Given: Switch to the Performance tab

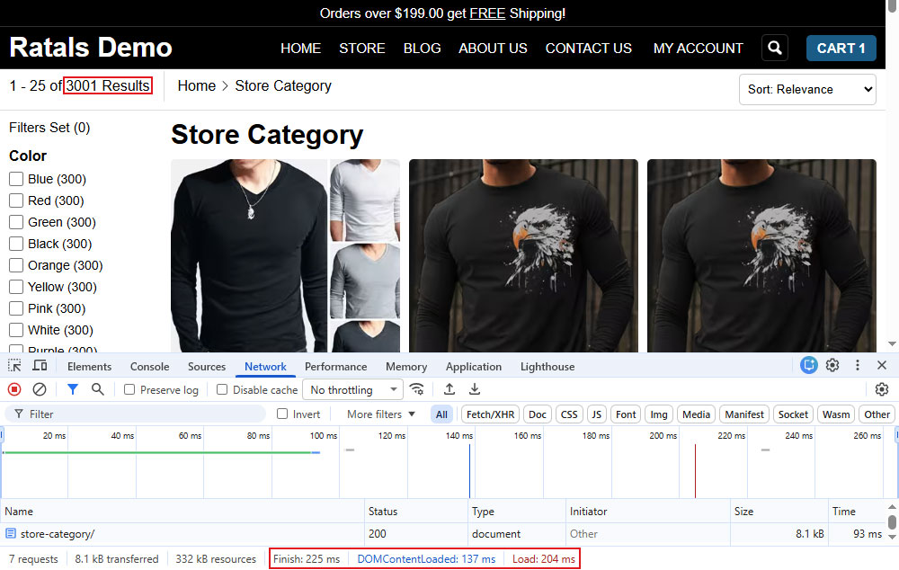Looking at the screenshot, I should click(x=335, y=367).
